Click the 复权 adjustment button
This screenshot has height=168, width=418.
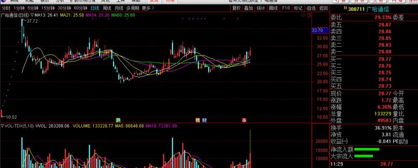coord(236,8)
